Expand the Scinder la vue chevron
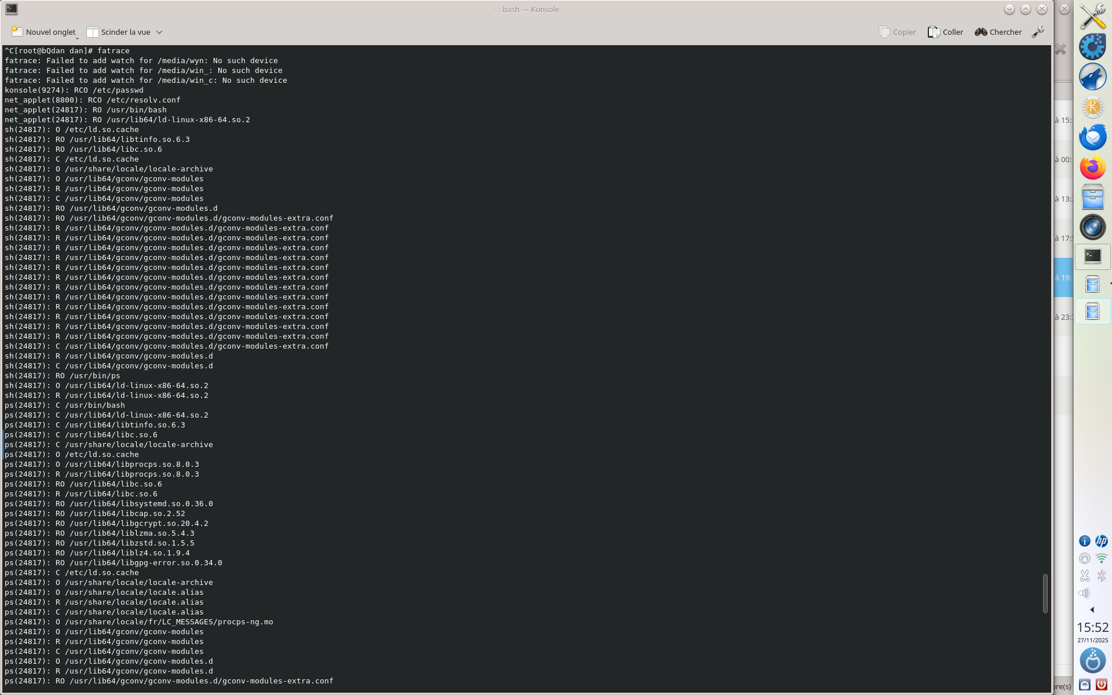The image size is (1112, 695). (159, 32)
